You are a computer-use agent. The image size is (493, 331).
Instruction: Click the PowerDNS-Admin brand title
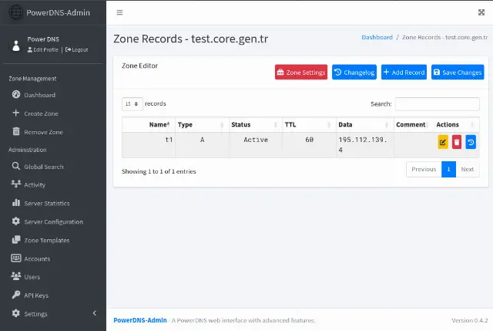point(59,12)
